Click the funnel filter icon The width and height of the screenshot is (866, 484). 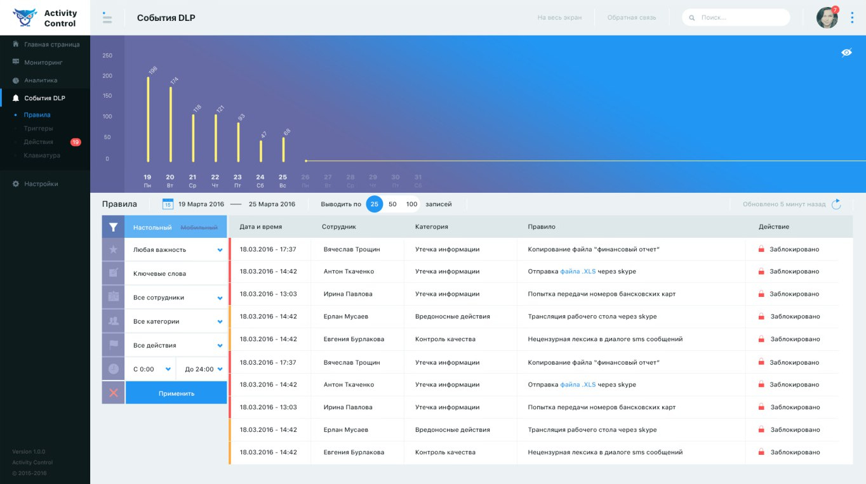[x=114, y=227]
